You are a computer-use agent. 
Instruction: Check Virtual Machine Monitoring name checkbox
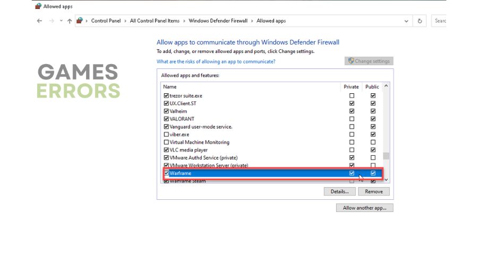(166, 142)
